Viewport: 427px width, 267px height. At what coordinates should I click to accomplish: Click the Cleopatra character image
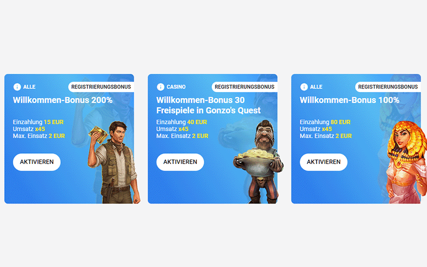[x=406, y=162]
